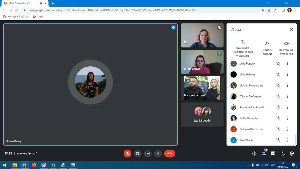Screen dimensions: 300x169
Task: Click Add people icon
Action: tap(267, 44)
